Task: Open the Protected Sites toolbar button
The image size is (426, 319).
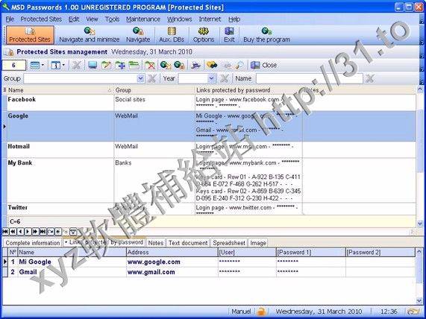Action: (30, 35)
